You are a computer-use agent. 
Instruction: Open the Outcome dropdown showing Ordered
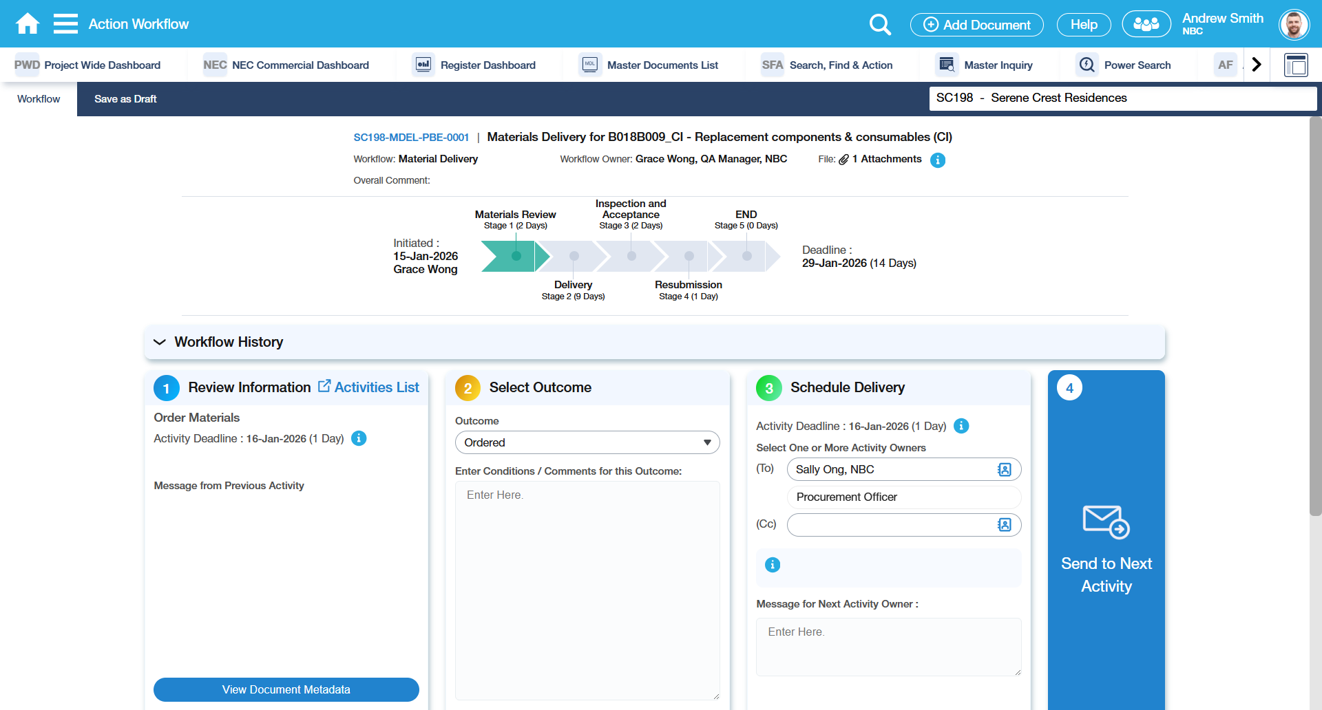tap(587, 442)
